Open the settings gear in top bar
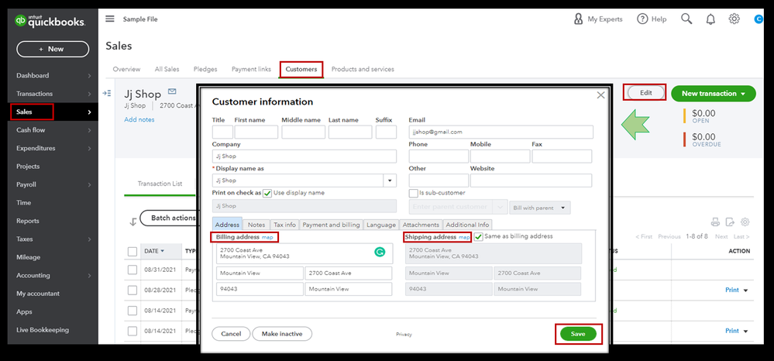 point(734,19)
